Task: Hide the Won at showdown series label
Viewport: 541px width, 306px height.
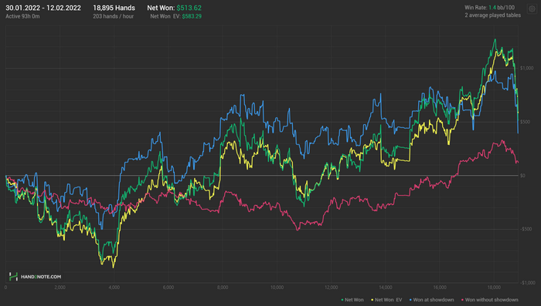Action: 434,300
